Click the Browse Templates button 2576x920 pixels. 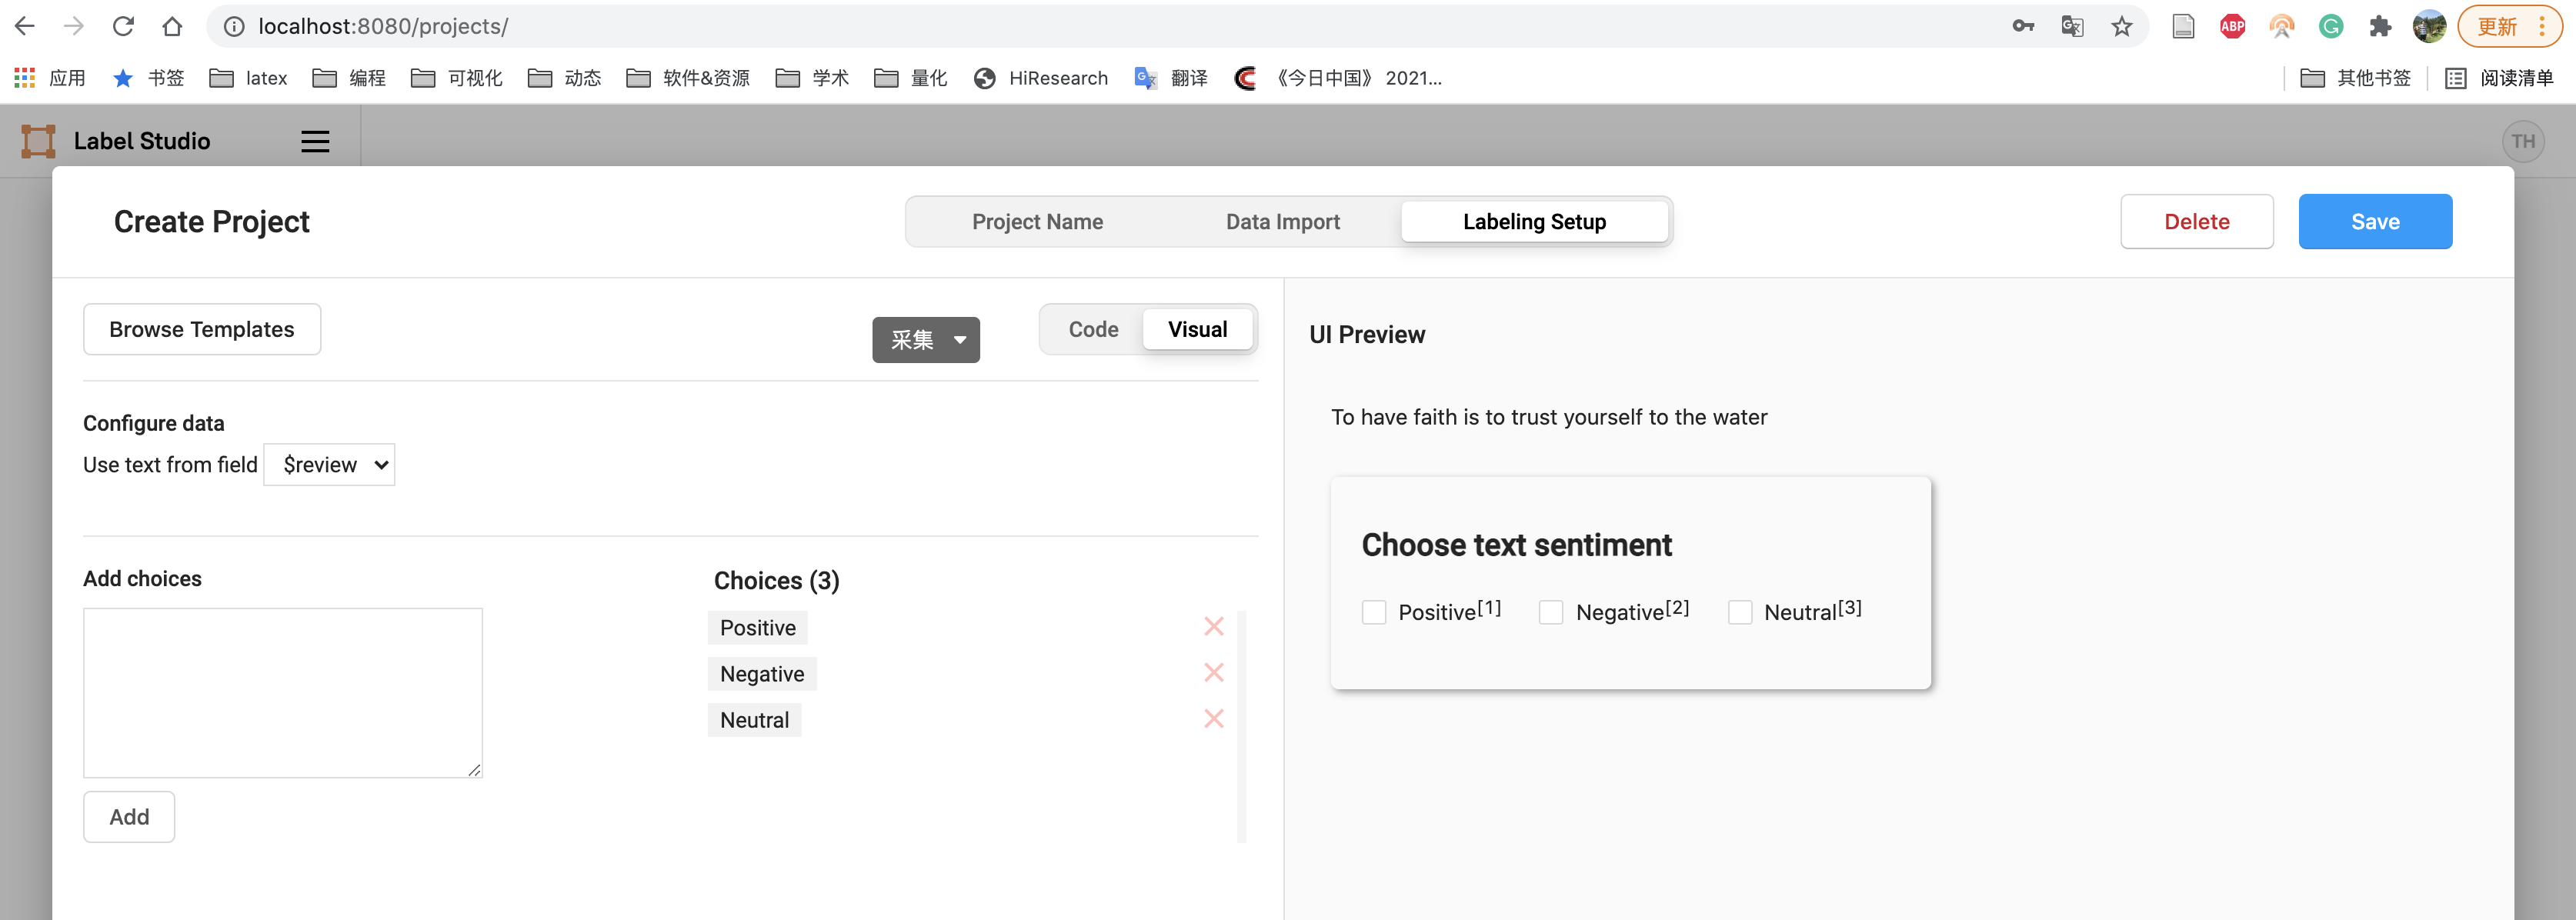202,330
